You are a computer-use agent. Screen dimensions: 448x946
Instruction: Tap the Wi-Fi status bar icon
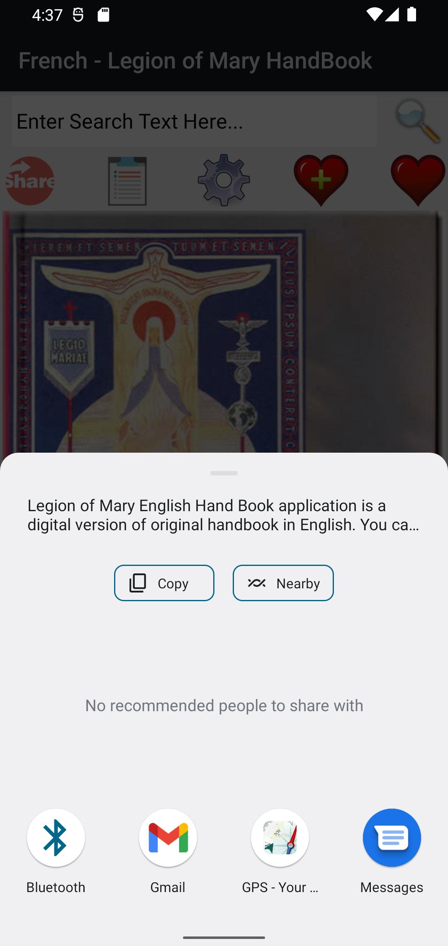(x=374, y=15)
